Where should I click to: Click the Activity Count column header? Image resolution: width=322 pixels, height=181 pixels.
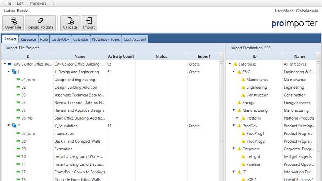[121, 57]
